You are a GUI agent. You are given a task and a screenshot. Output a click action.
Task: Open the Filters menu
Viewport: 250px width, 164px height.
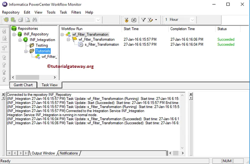76,12
